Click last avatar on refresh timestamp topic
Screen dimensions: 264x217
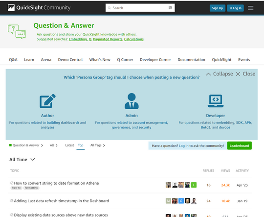pos(194,201)
